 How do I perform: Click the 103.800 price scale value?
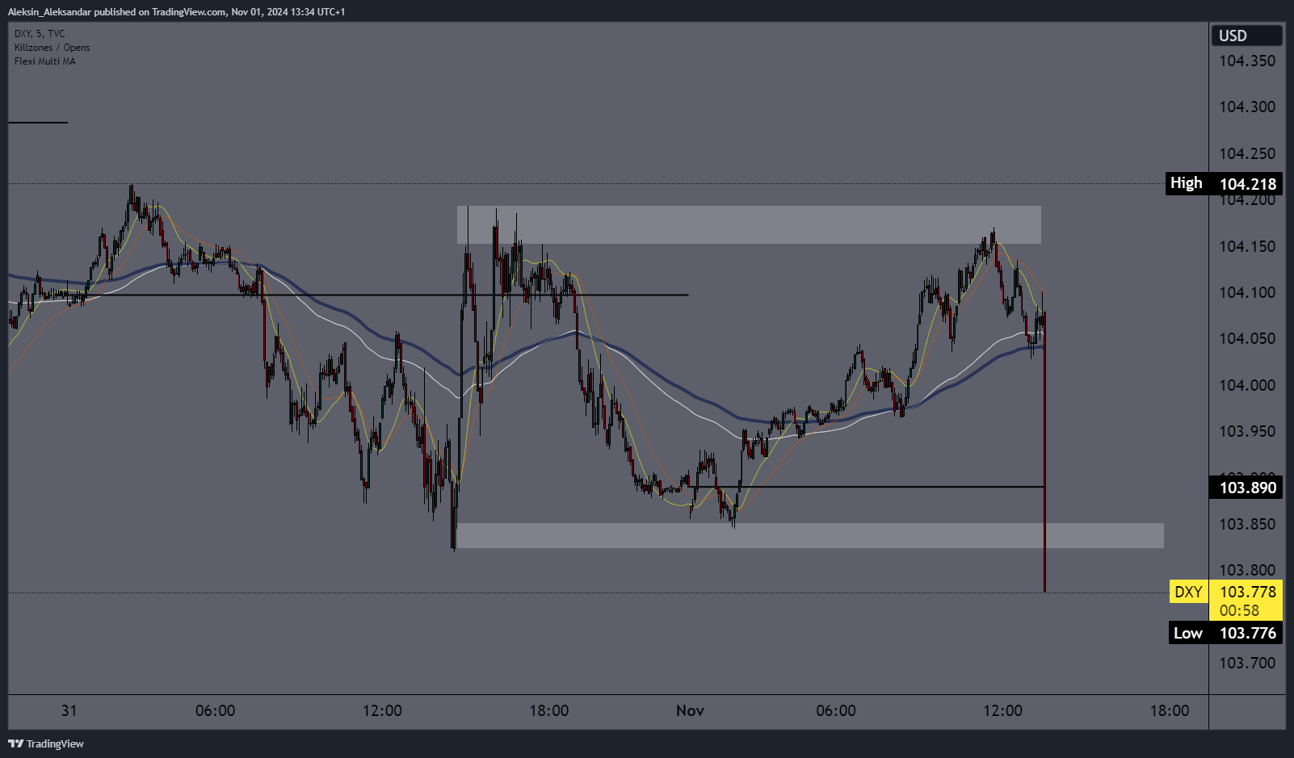point(1247,570)
